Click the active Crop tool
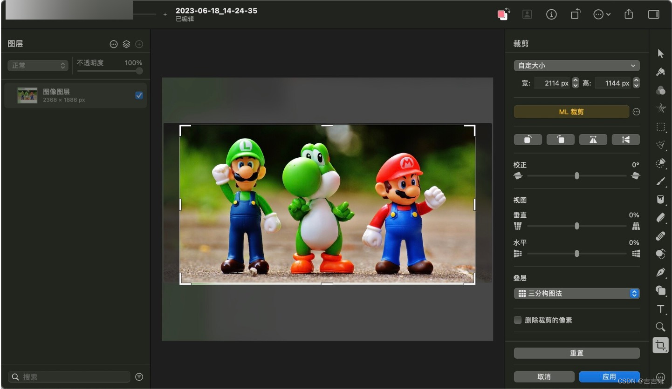The image size is (672, 389). point(660,345)
